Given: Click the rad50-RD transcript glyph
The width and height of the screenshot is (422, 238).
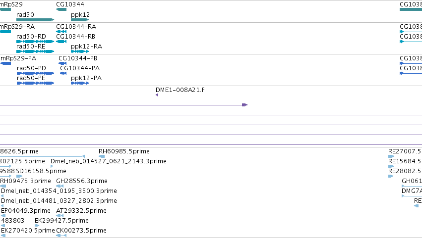Looking at the screenshot, I should 35,42.
